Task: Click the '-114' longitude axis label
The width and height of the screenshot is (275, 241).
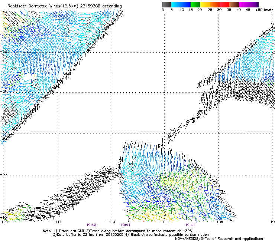Action: point(111,222)
